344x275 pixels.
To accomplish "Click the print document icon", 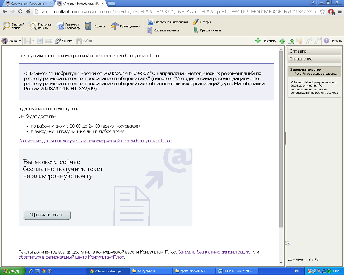I will (49, 41).
